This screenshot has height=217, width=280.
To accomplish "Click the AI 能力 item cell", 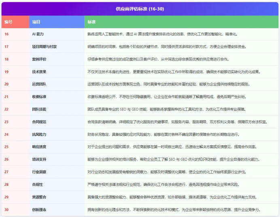I will (x=39, y=34).
